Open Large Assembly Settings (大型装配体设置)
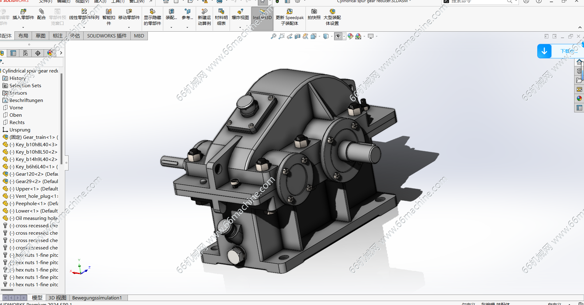Image resolution: width=584 pixels, height=305 pixels. point(332,17)
